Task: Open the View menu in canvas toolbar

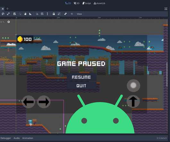Action: pyautogui.click(x=79, y=14)
